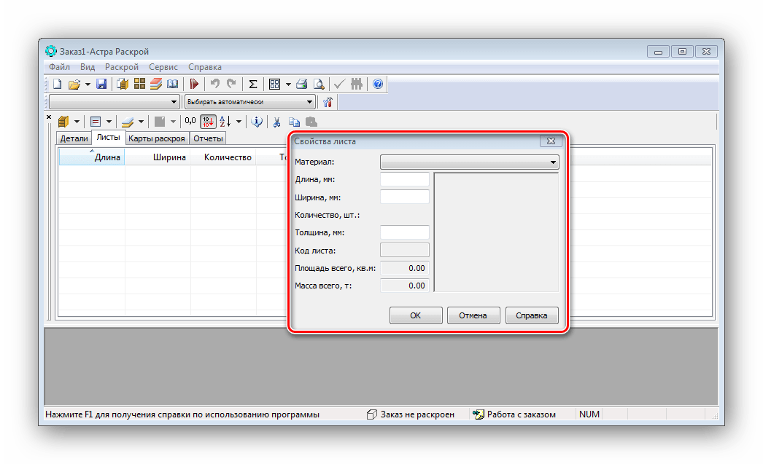Click the printer icon in toolbar
Viewport: 763px width, 464px height.
point(302,84)
